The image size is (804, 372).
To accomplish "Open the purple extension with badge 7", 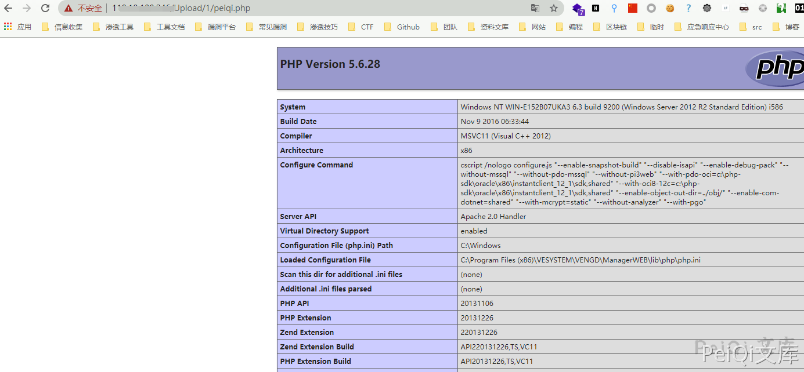I will (578, 9).
